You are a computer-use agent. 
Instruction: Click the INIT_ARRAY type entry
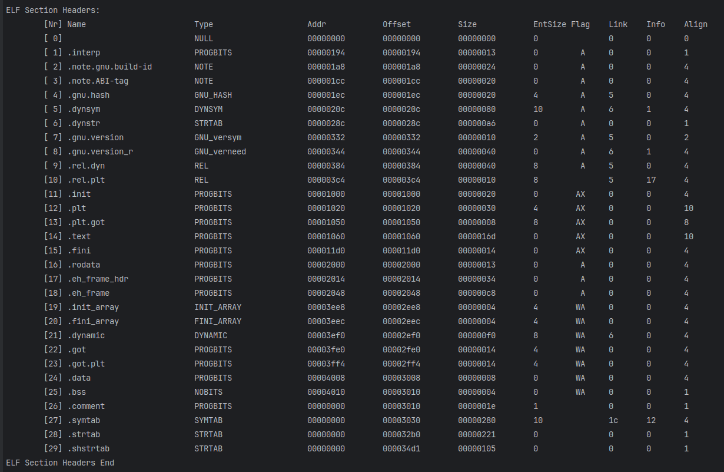218,307
